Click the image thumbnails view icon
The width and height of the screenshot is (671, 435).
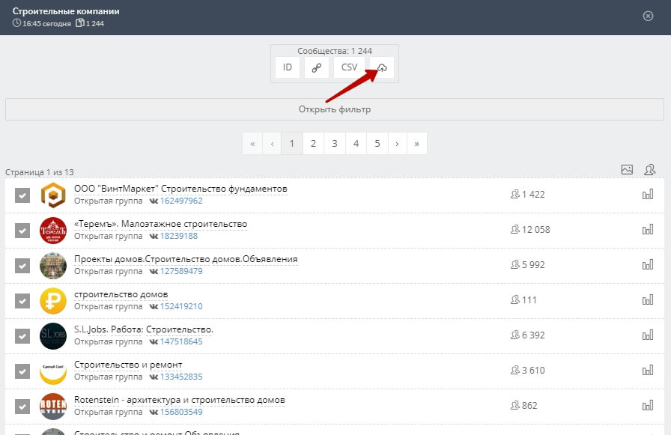coord(628,171)
